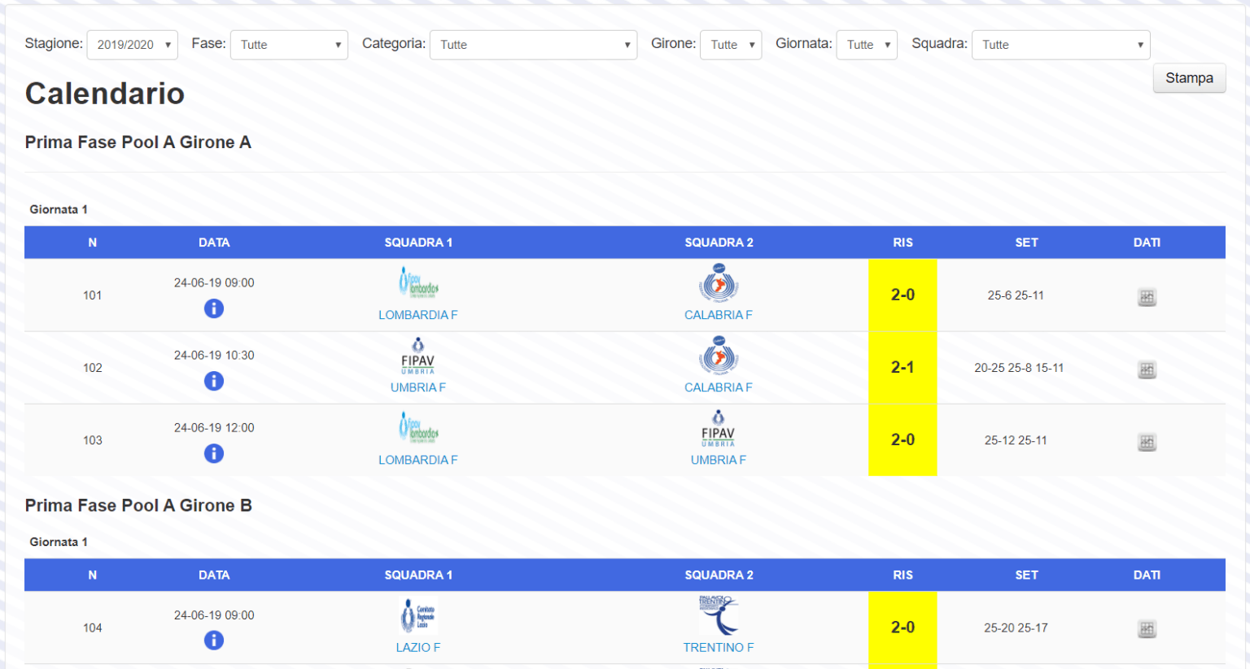Click match number 102 cell

click(x=93, y=368)
